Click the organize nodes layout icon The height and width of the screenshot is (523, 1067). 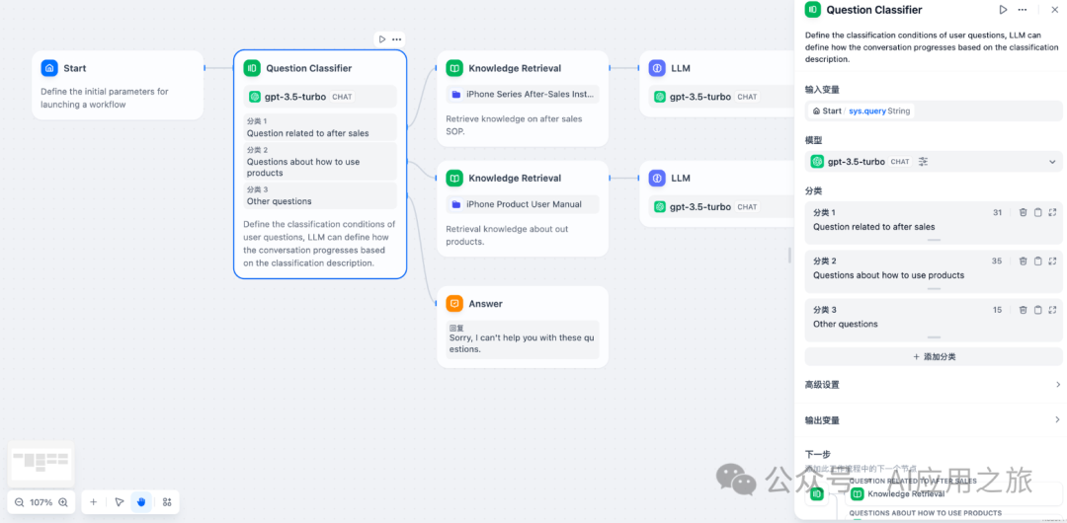pyautogui.click(x=167, y=502)
